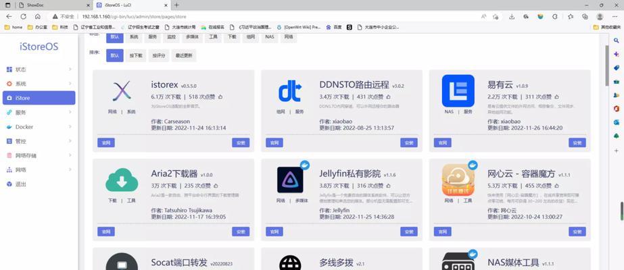The image size is (624, 270).
Task: Sort apps by 按下载
Action: (x=136, y=55)
